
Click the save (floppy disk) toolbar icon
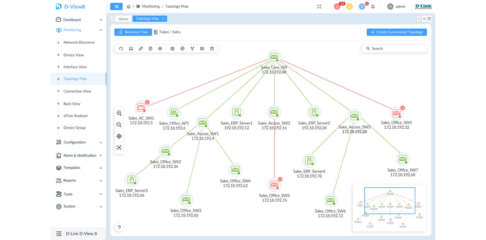[x=212, y=49]
